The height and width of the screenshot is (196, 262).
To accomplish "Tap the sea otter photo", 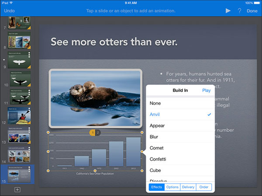I will pos(95,98).
